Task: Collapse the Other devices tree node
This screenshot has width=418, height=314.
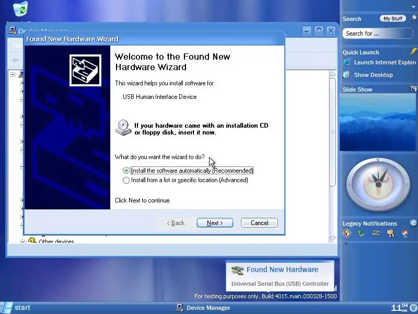Action: (22, 242)
